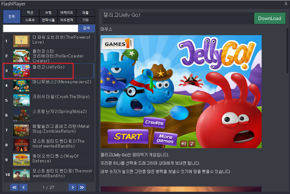
Task: Click the 검색 search button
Action: (86, 28)
